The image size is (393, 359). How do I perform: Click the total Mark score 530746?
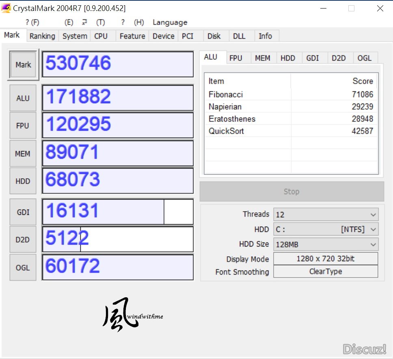coord(118,64)
